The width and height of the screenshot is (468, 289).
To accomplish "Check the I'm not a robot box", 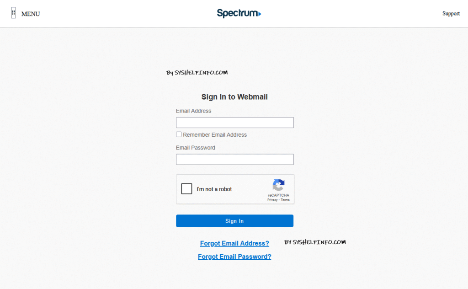I will point(186,189).
